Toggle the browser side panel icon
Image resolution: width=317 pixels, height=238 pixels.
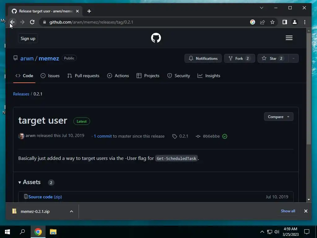pyautogui.click(x=285, y=22)
